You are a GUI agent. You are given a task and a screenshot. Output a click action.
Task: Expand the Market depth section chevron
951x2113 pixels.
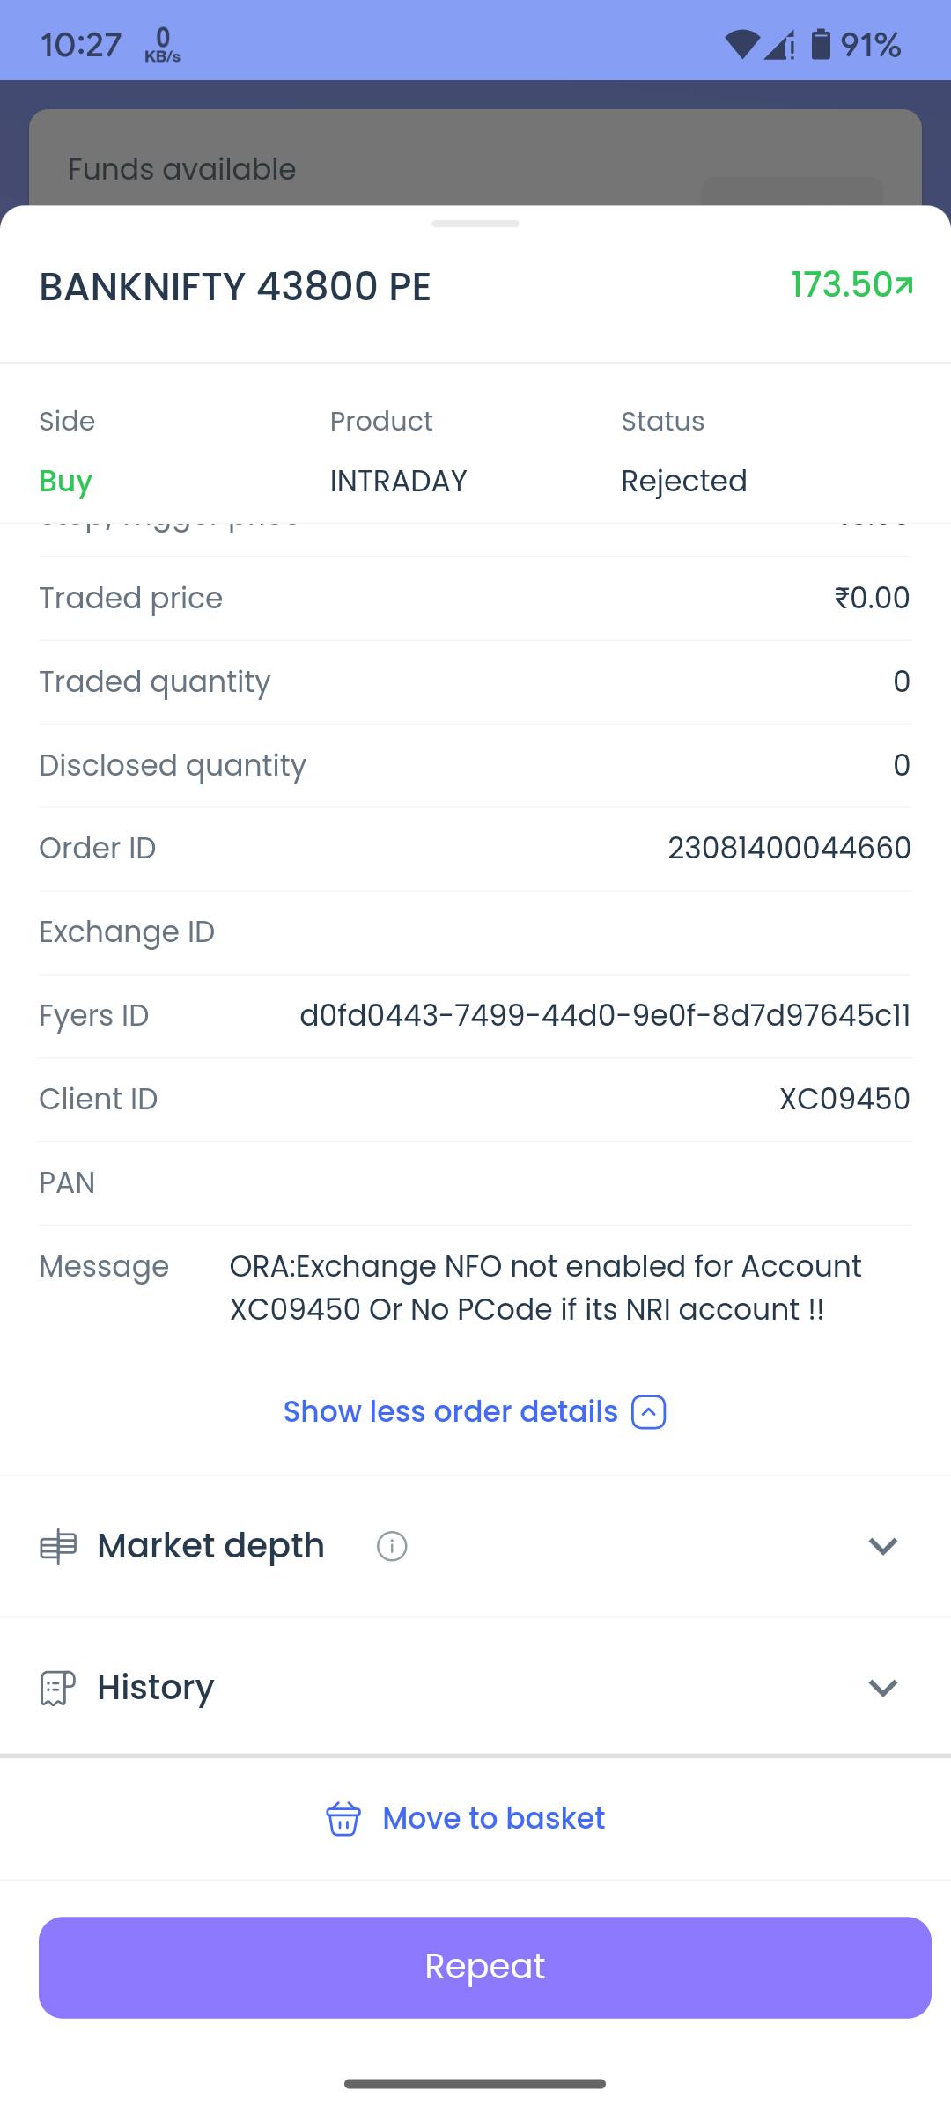pos(882,1546)
